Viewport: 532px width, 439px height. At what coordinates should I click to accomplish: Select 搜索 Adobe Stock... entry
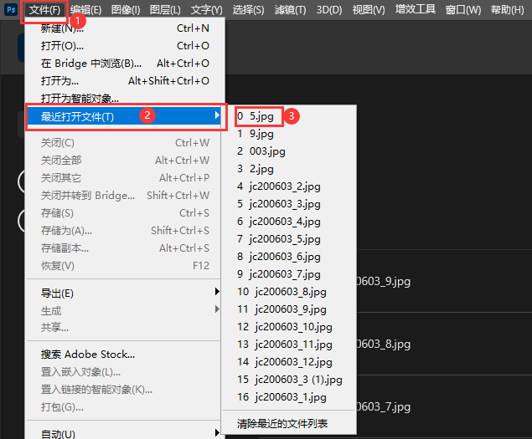tap(125, 355)
